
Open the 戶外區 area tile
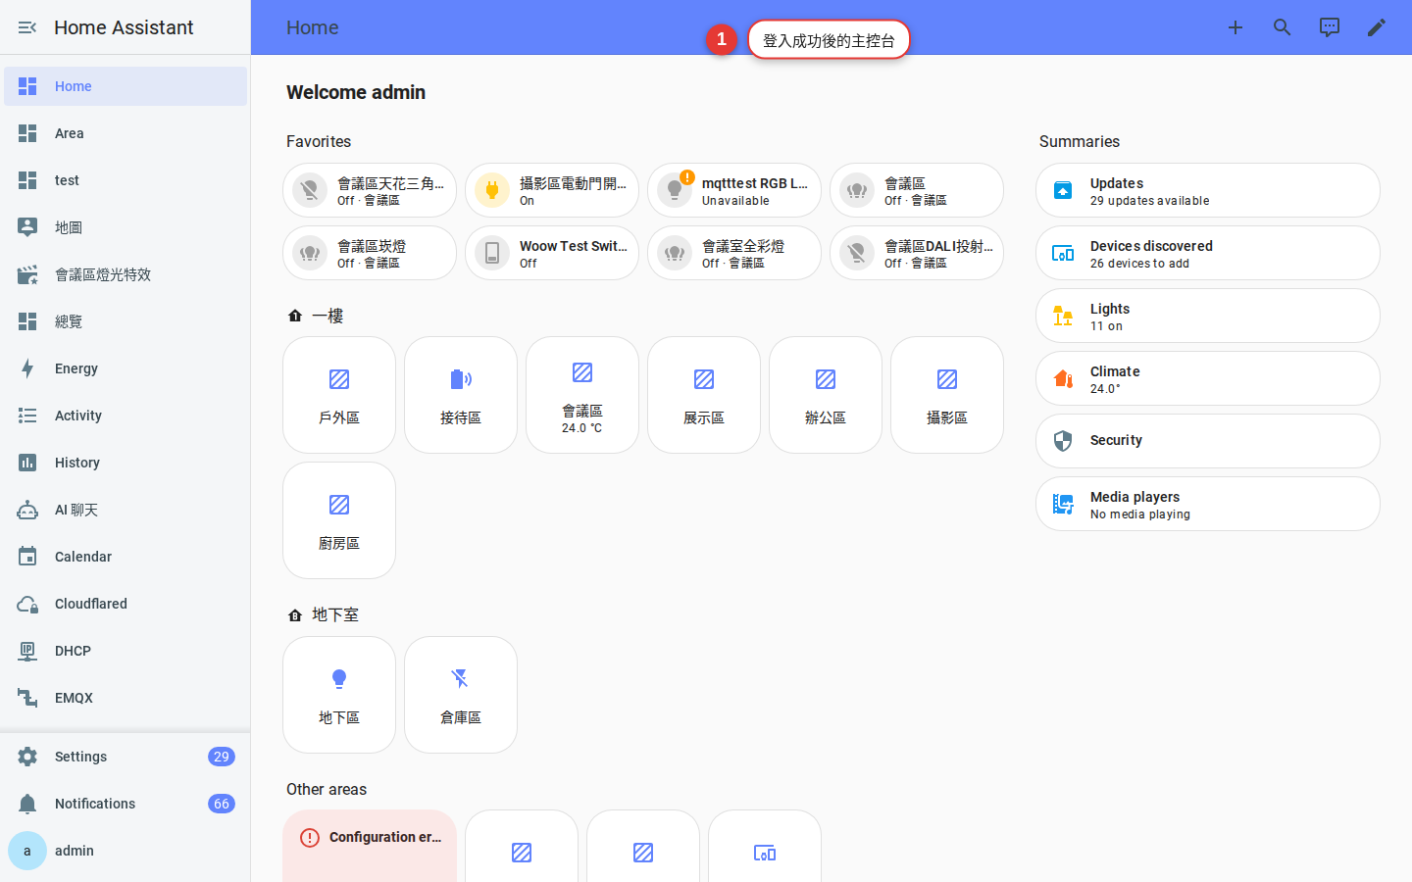pos(339,395)
